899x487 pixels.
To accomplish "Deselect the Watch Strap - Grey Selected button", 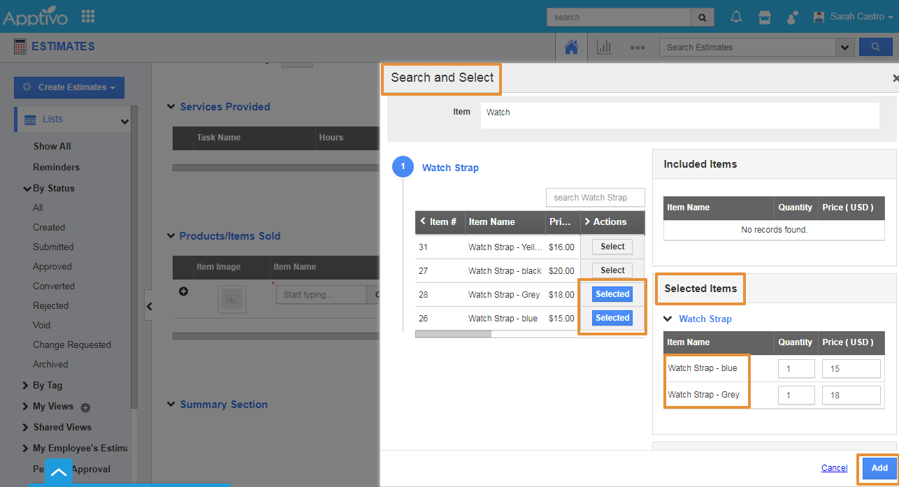I will pos(612,294).
